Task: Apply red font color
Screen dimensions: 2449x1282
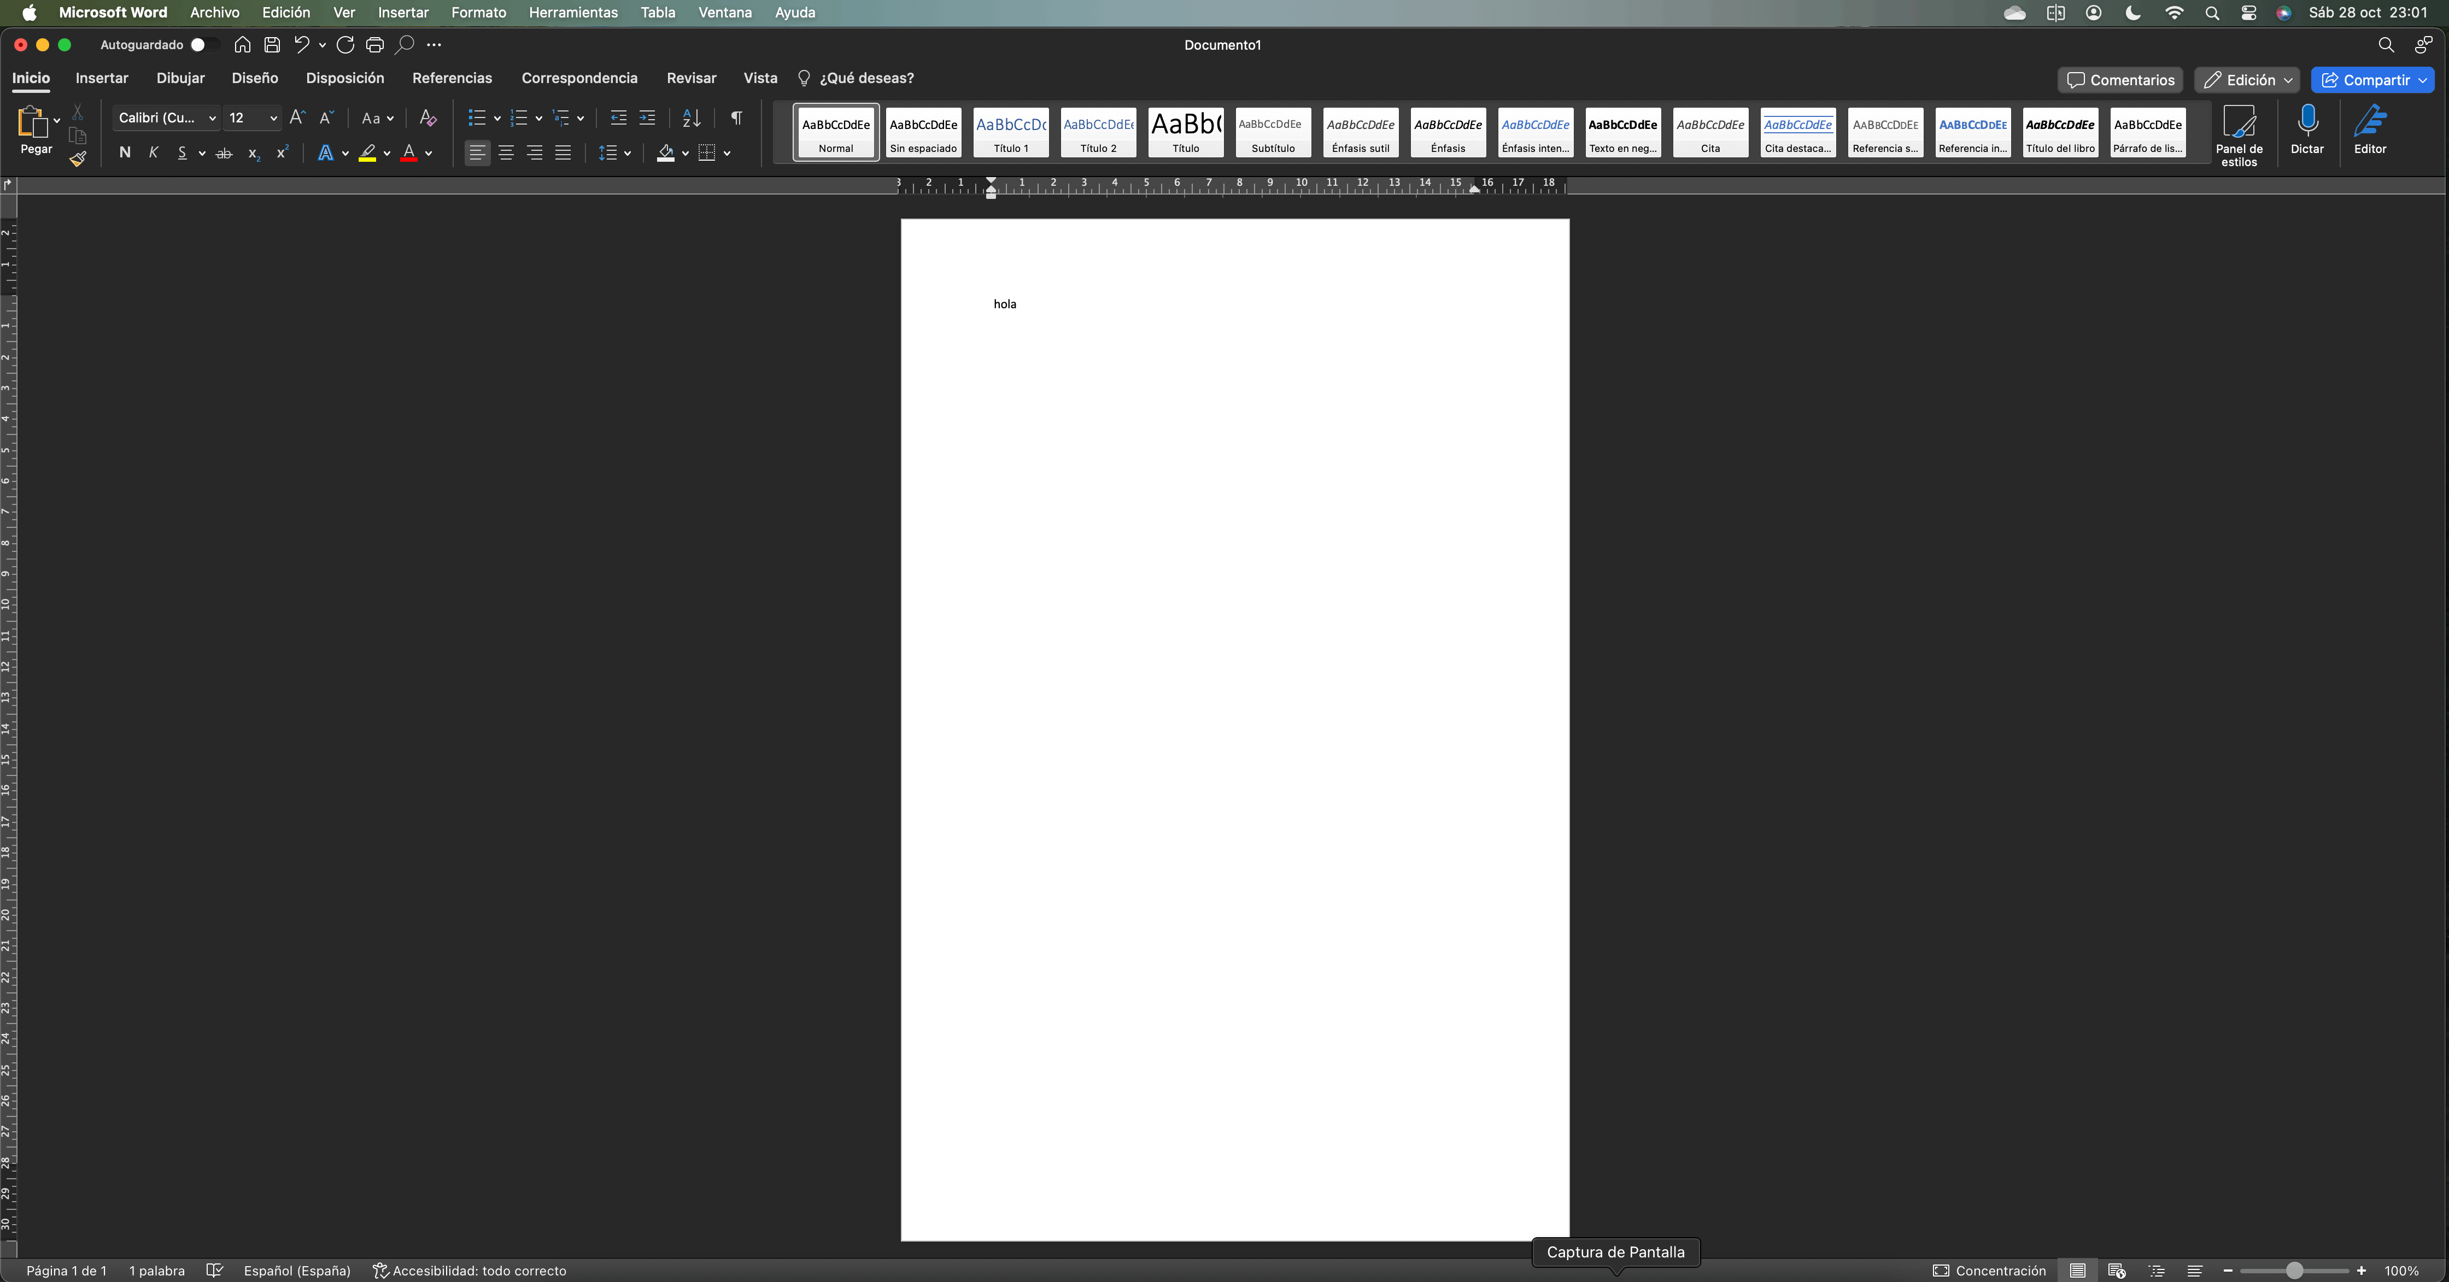Action: coord(409,153)
